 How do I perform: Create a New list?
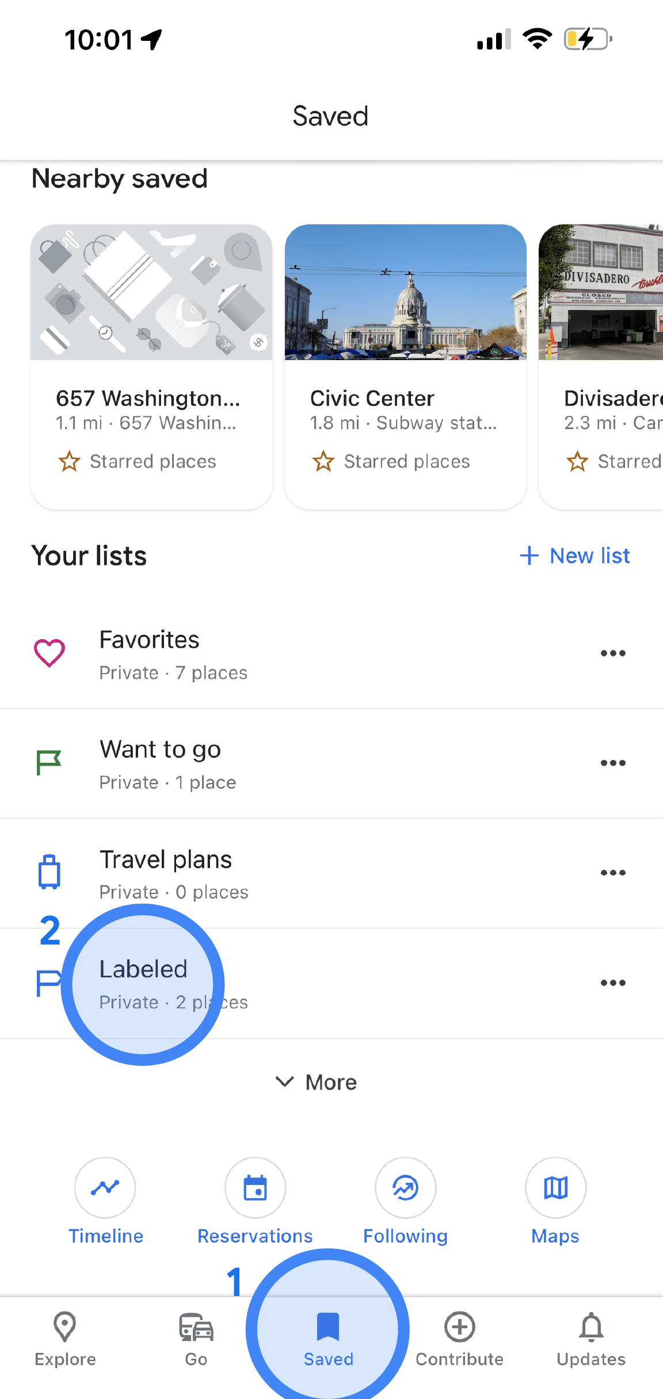point(574,556)
